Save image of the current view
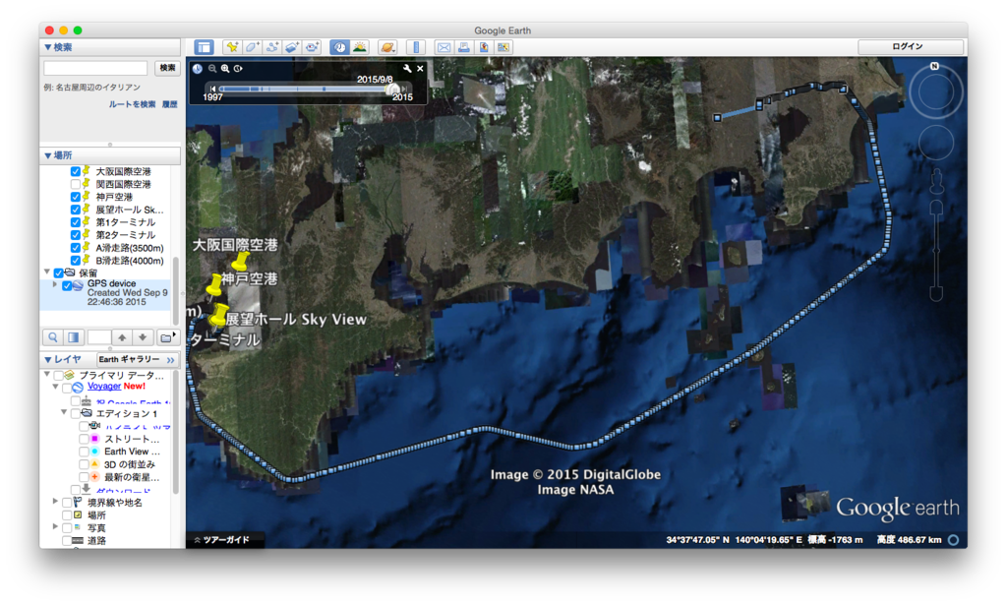 click(x=483, y=47)
